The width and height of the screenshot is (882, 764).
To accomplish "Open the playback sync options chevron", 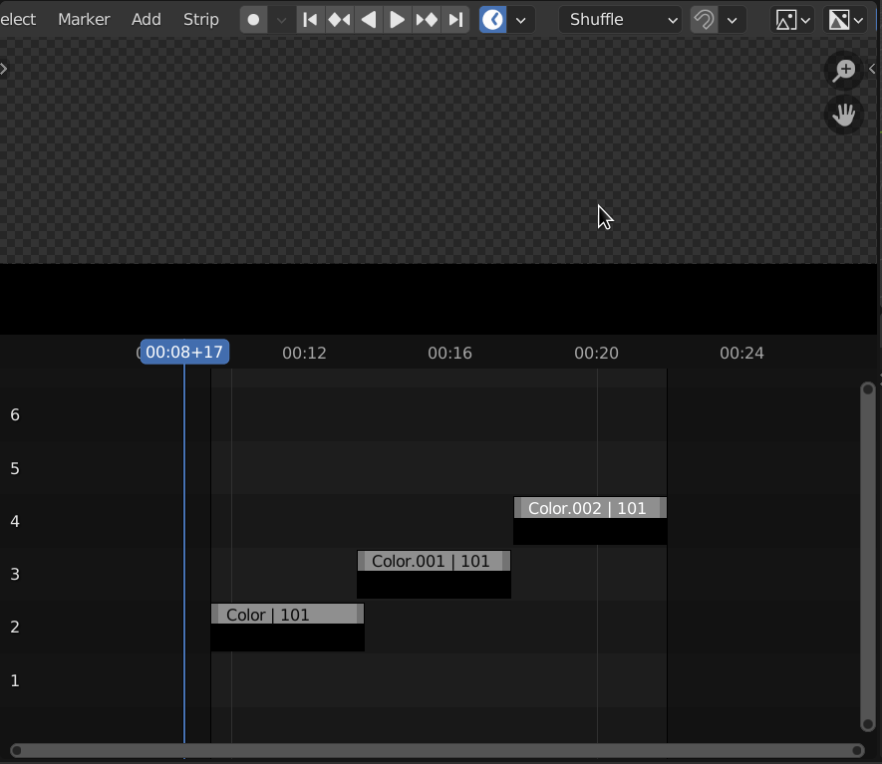I will 520,19.
